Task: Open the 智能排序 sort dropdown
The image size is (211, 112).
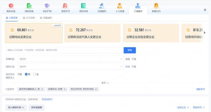Action: coord(199,107)
